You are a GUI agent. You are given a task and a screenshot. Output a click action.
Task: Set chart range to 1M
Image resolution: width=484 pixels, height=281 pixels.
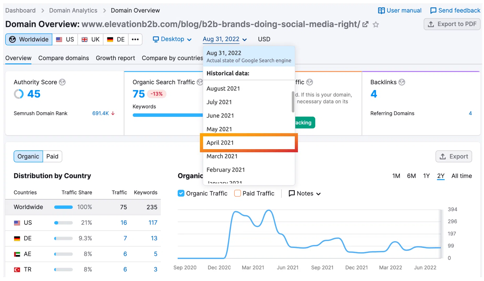coord(396,176)
